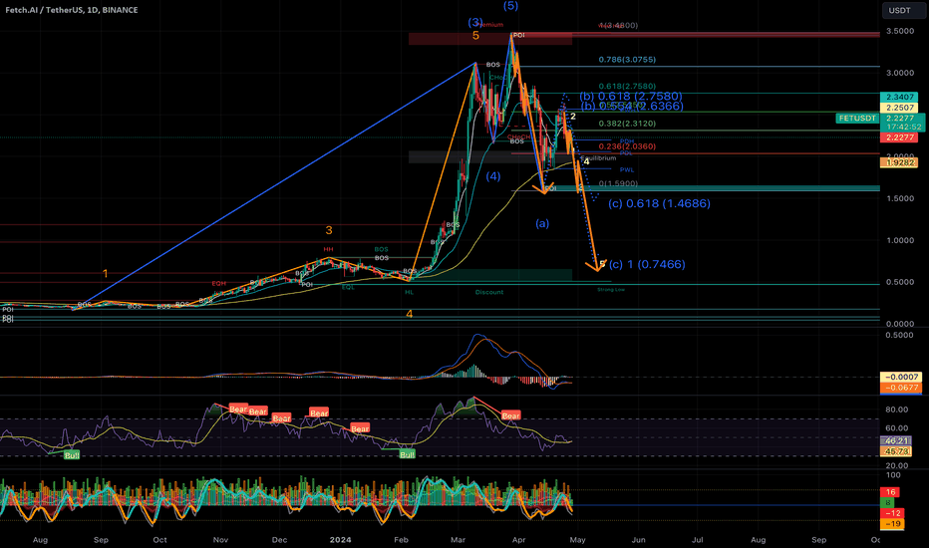929x548 pixels.
Task: Click the HL swing label
Action: 409,292
